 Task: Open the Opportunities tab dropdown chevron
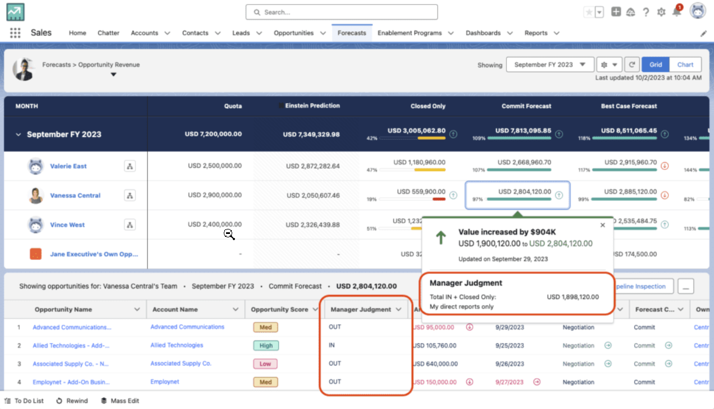click(x=323, y=33)
